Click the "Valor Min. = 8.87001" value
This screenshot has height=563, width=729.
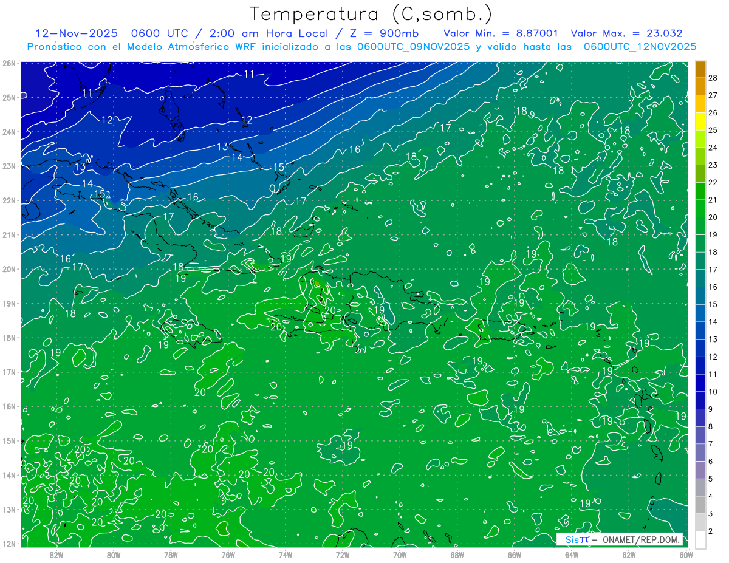[x=501, y=33]
